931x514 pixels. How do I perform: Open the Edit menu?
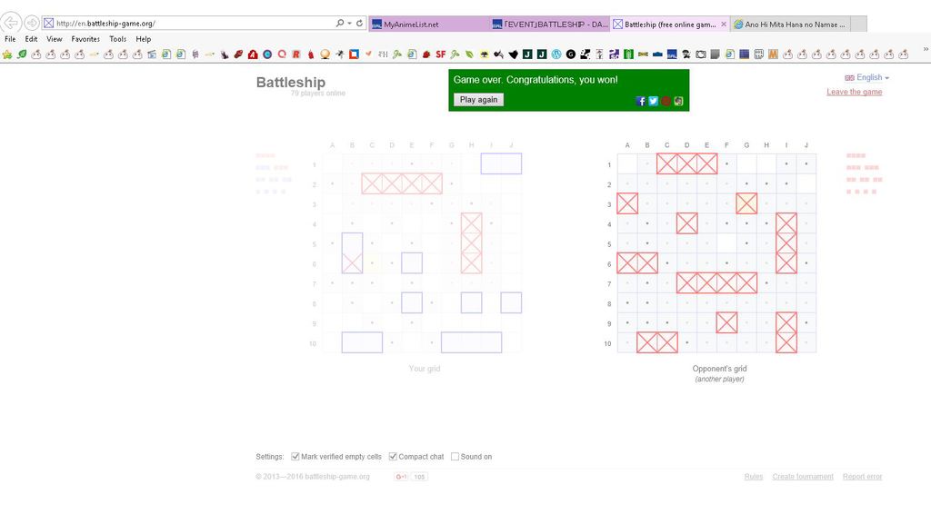pos(31,39)
